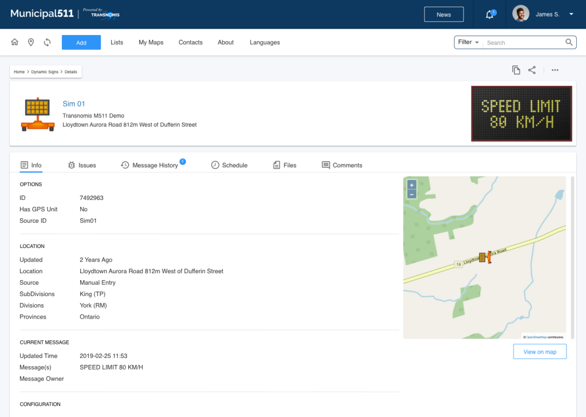Open the three-dot more options menu

click(555, 70)
